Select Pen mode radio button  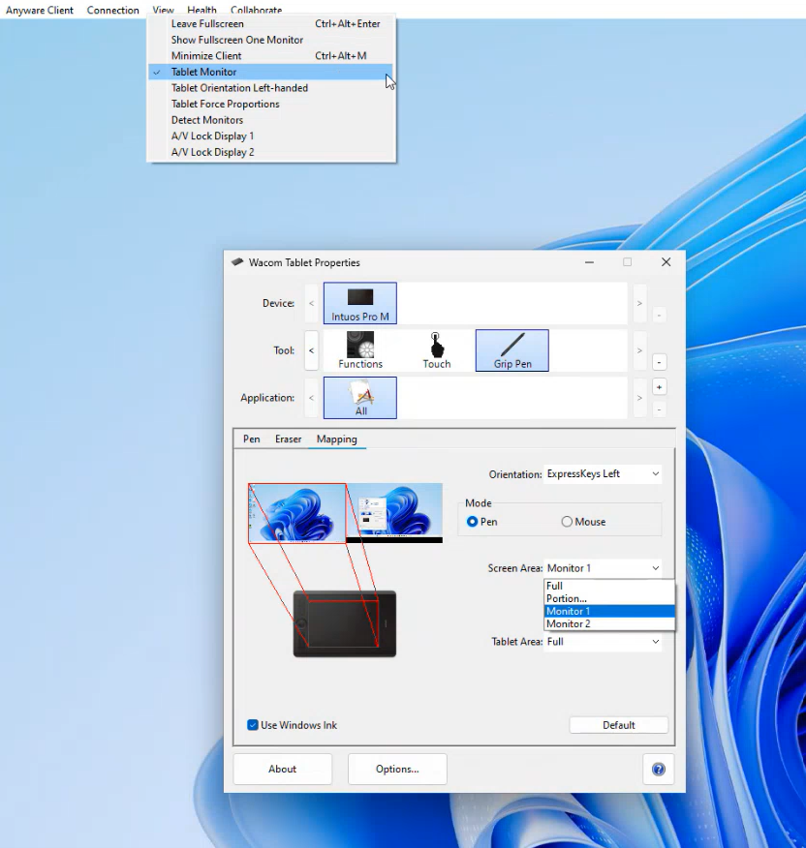coord(472,522)
